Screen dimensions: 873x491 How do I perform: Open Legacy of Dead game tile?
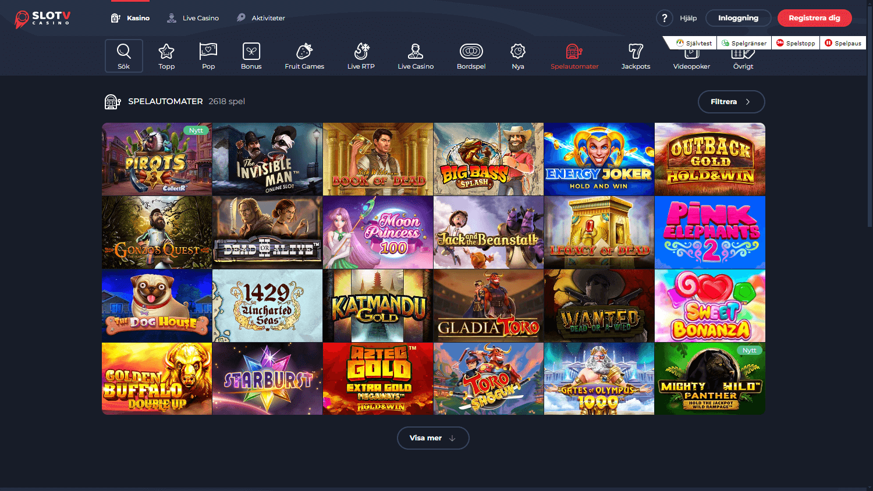(599, 232)
